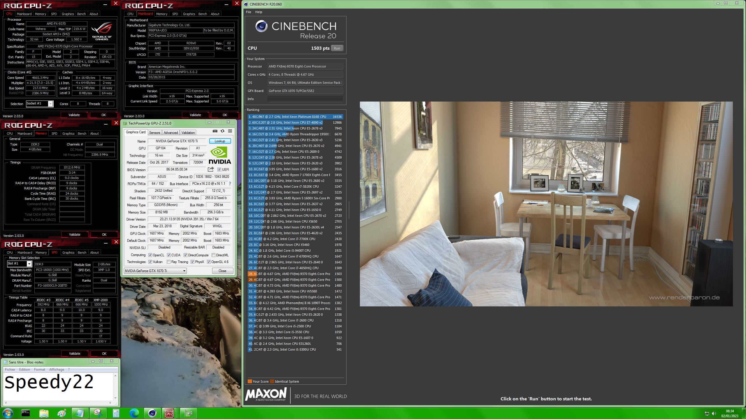Click the Cinebench logo sphere icon
The image size is (746, 419).
click(x=261, y=26)
